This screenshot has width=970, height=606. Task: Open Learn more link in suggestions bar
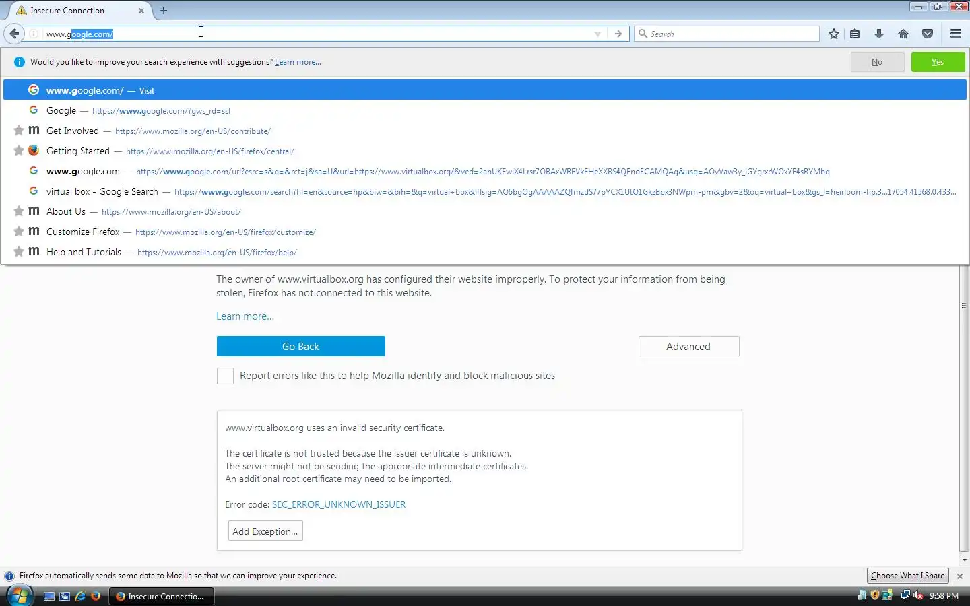(298, 62)
